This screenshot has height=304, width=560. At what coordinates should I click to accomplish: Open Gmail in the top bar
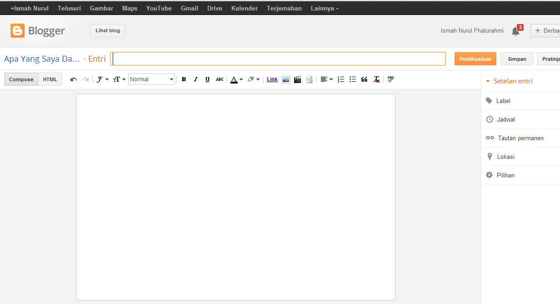pos(190,8)
